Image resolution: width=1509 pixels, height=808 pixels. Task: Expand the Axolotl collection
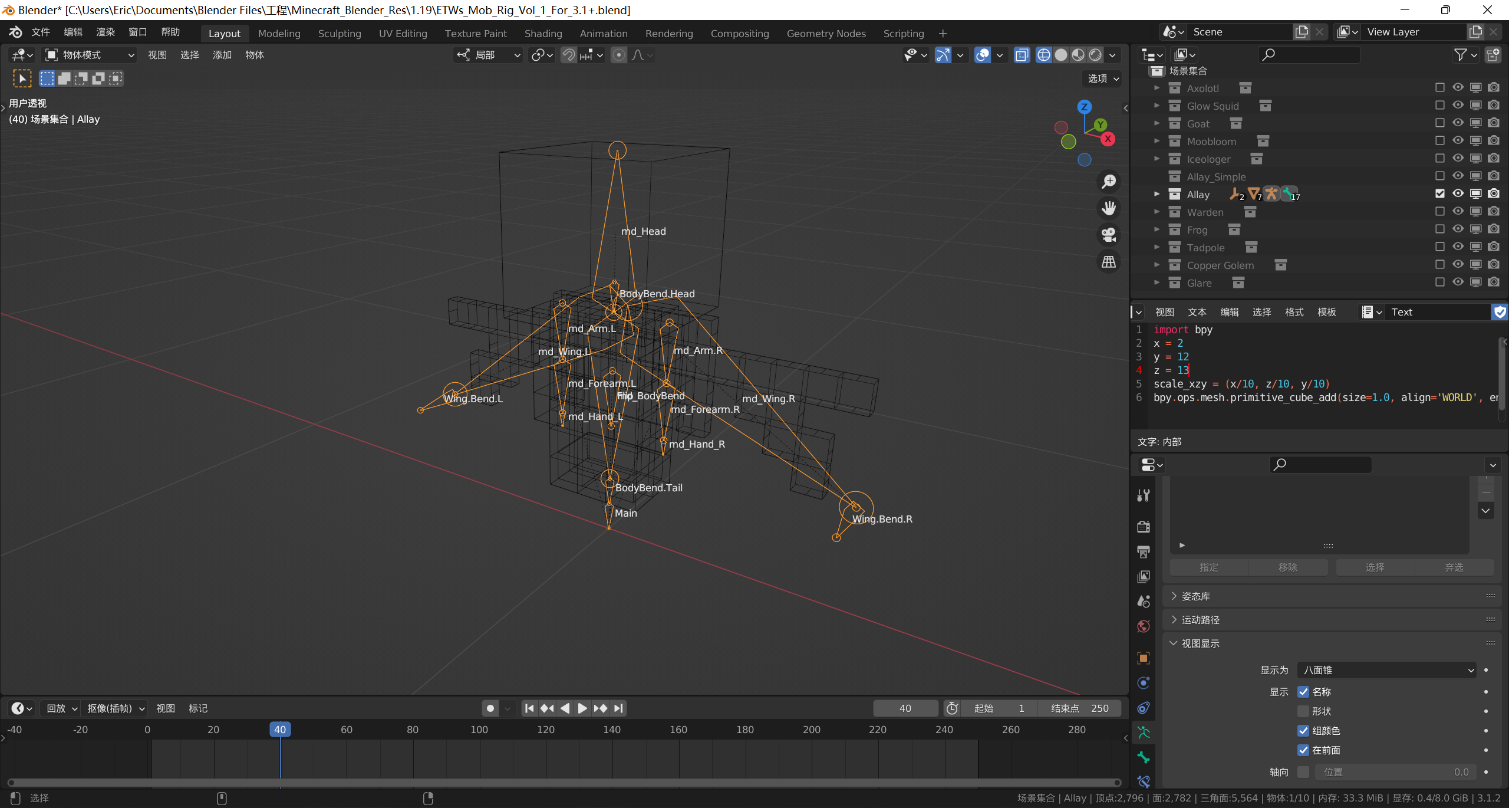[x=1157, y=88]
